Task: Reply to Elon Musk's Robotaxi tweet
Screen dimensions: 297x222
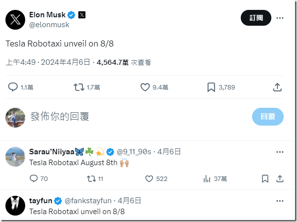Action: pos(13,87)
